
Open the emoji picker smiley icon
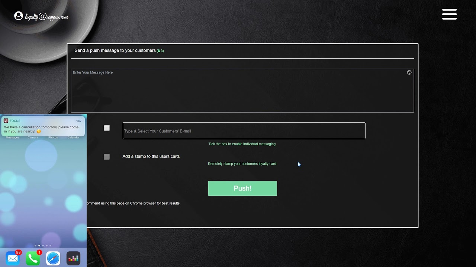tap(409, 72)
